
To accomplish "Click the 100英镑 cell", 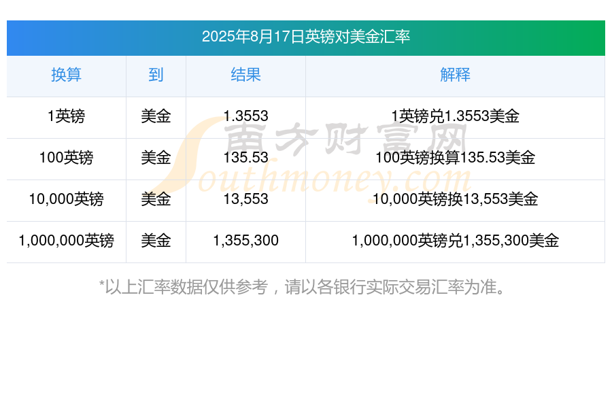I will click(67, 158).
